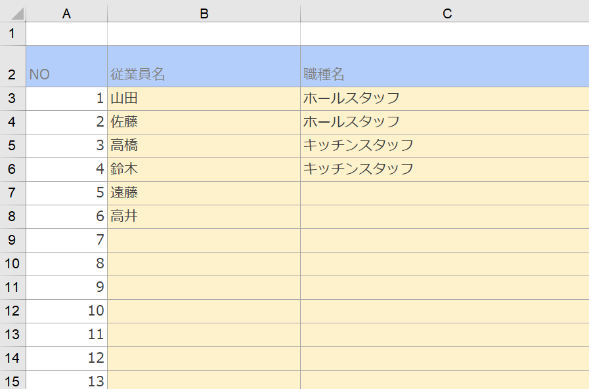Image resolution: width=589 pixels, height=389 pixels.
Task: Select row 1 header
Action: click(12, 33)
